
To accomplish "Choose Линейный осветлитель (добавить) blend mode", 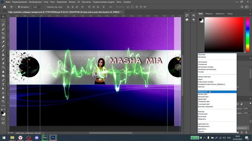I will (x=217, y=84).
